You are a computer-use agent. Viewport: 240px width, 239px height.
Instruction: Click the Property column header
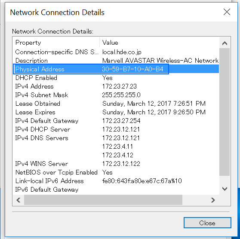(x=56, y=43)
